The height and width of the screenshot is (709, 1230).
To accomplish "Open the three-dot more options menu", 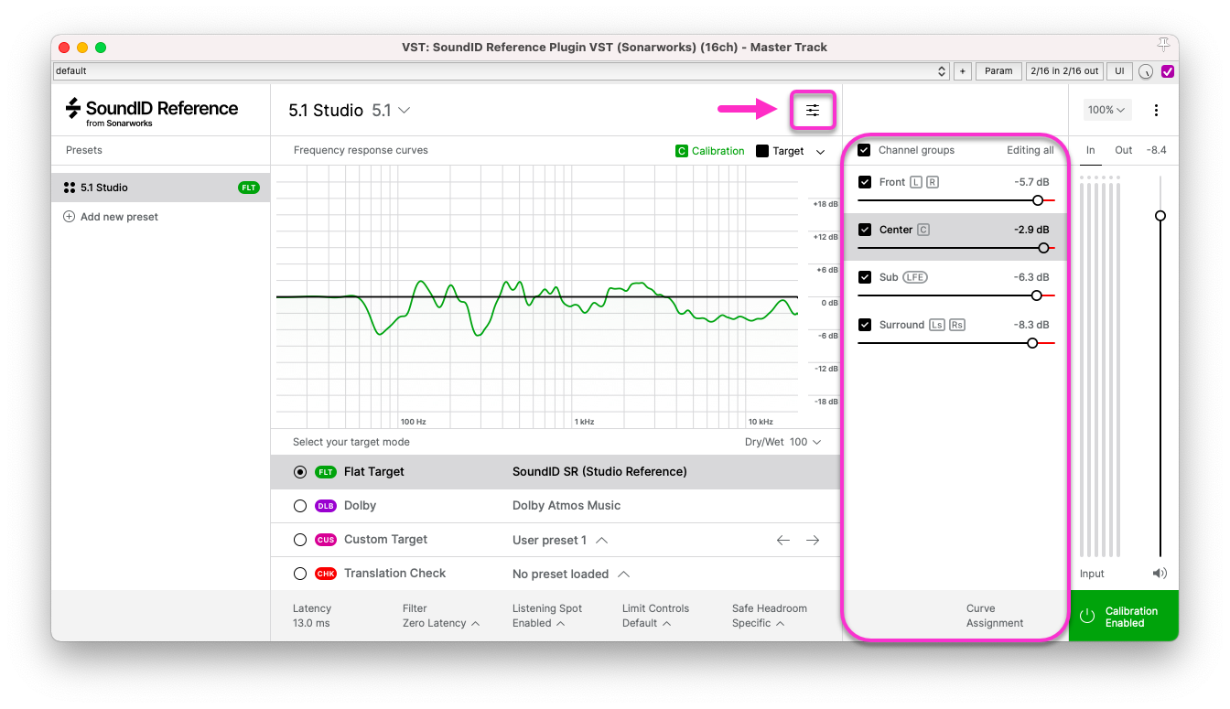I will [1156, 110].
